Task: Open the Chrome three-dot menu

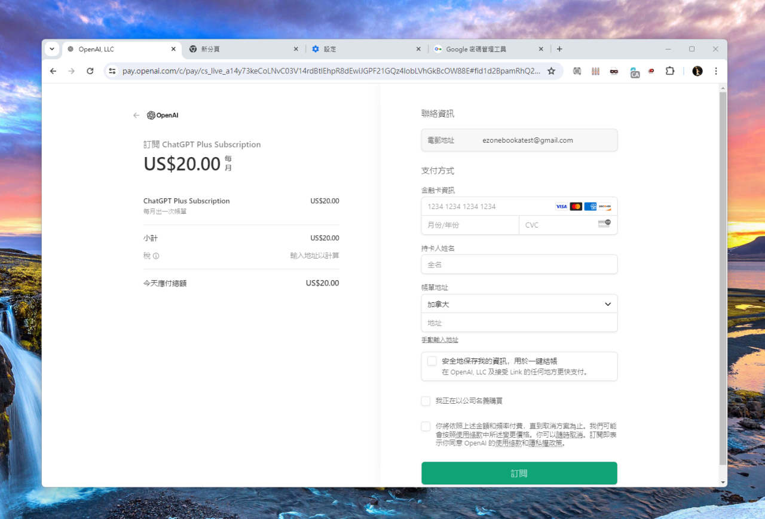Action: pyautogui.click(x=715, y=70)
